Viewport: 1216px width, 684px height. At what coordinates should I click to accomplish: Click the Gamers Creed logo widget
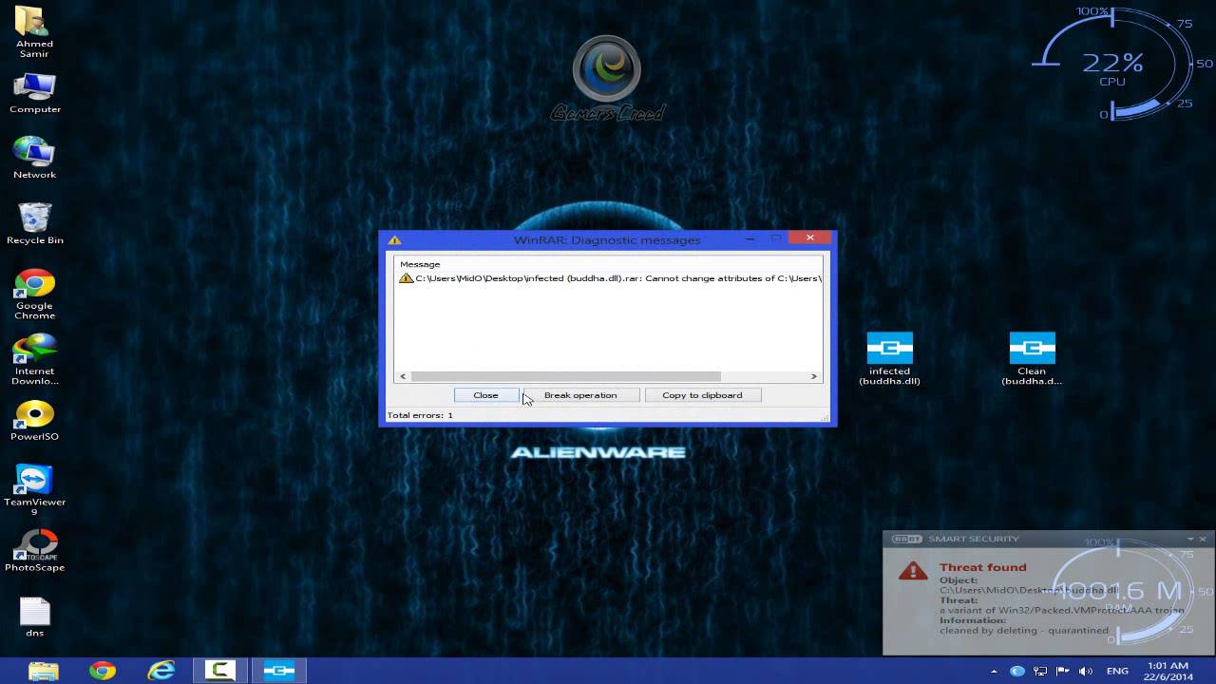[607, 80]
